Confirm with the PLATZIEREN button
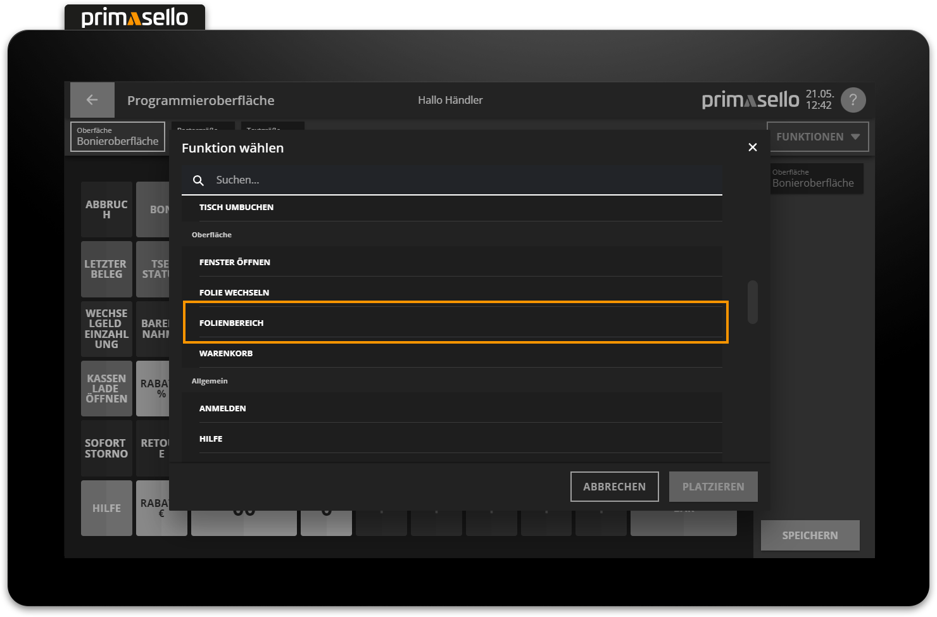 click(713, 486)
